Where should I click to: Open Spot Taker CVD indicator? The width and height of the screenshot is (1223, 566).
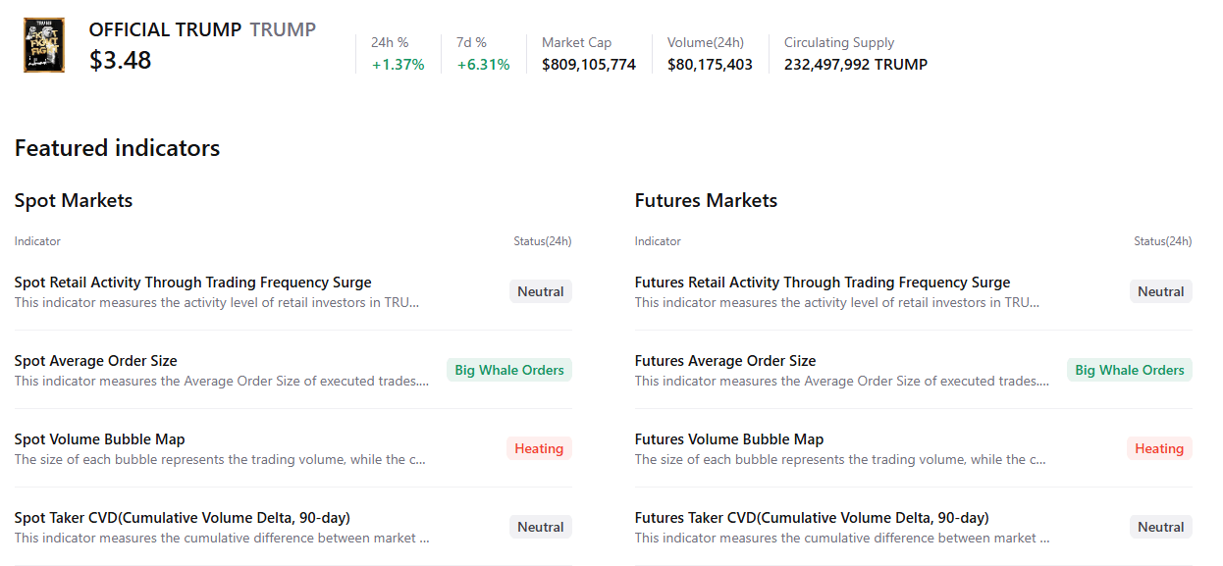click(182, 518)
